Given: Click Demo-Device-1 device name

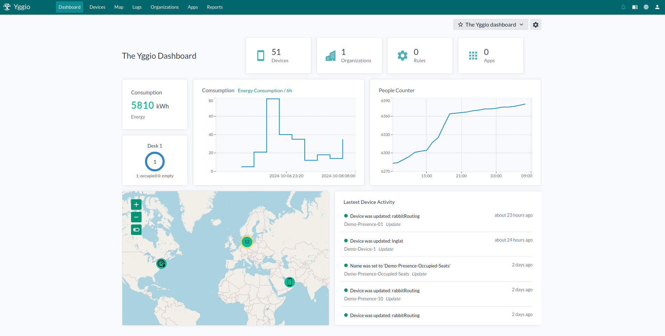Looking at the screenshot, I should [360, 249].
